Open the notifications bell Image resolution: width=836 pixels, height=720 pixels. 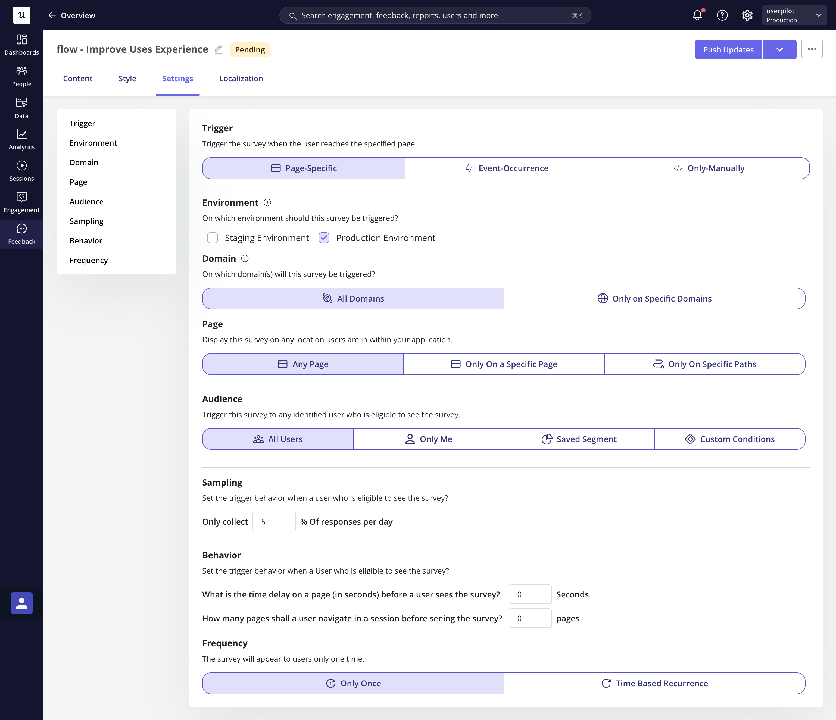click(x=697, y=15)
